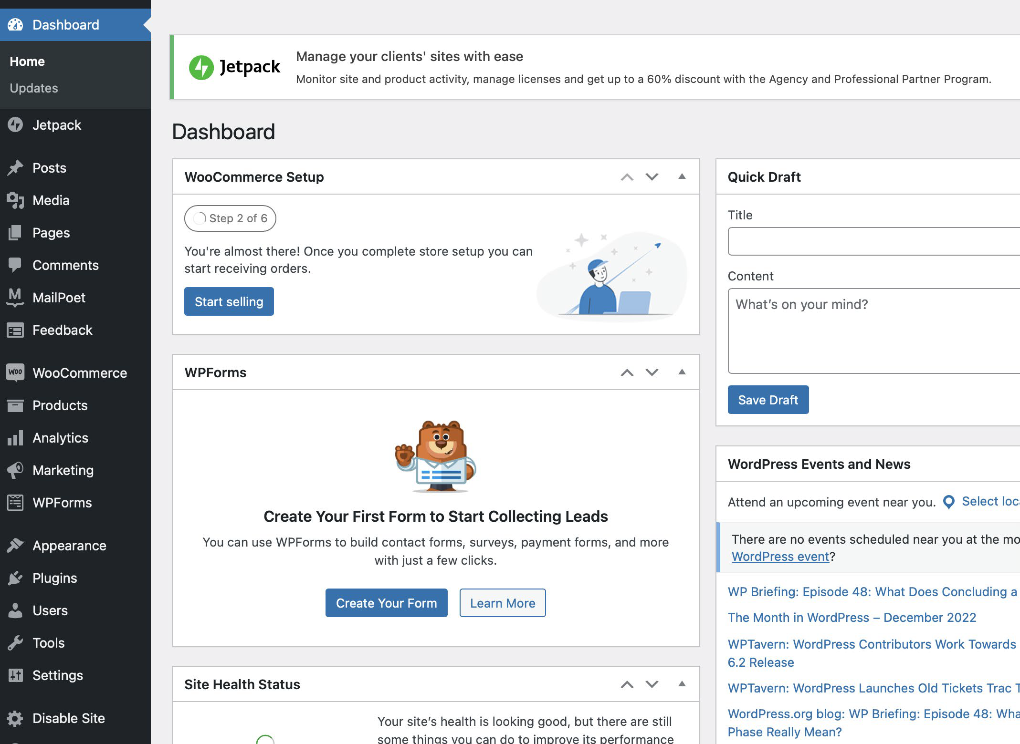The height and width of the screenshot is (744, 1020).
Task: Click the Learn More button
Action: coord(503,603)
